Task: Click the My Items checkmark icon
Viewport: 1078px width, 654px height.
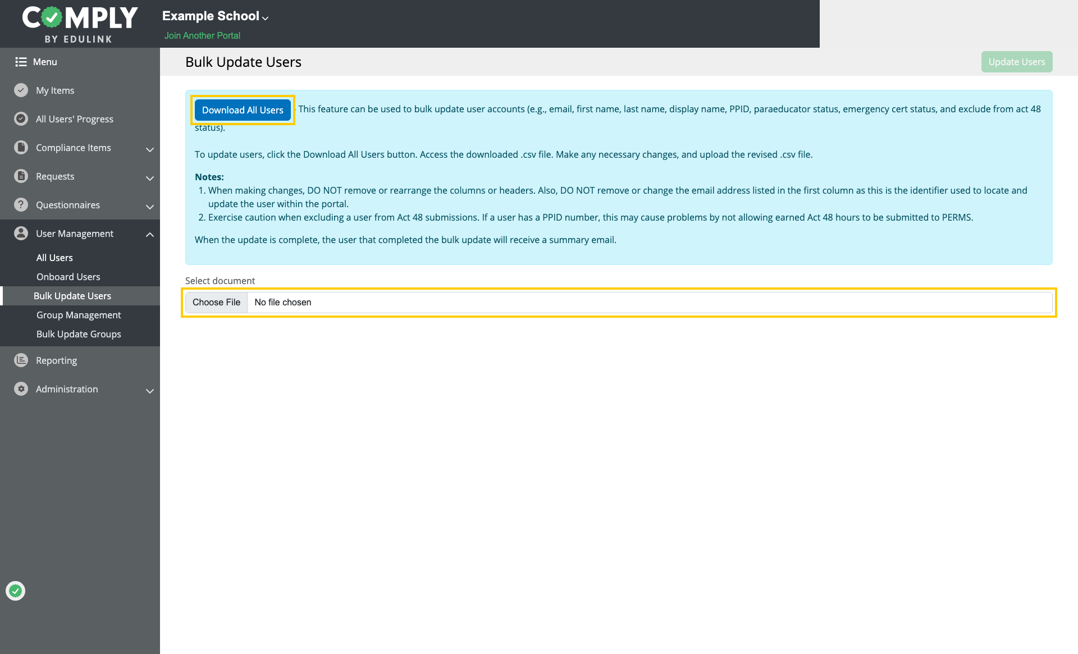Action: (x=21, y=90)
